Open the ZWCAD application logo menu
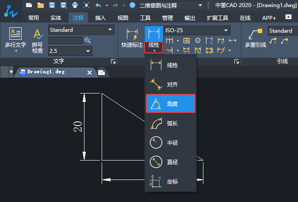Screen dimensions: 298x202 [x=11, y=11]
